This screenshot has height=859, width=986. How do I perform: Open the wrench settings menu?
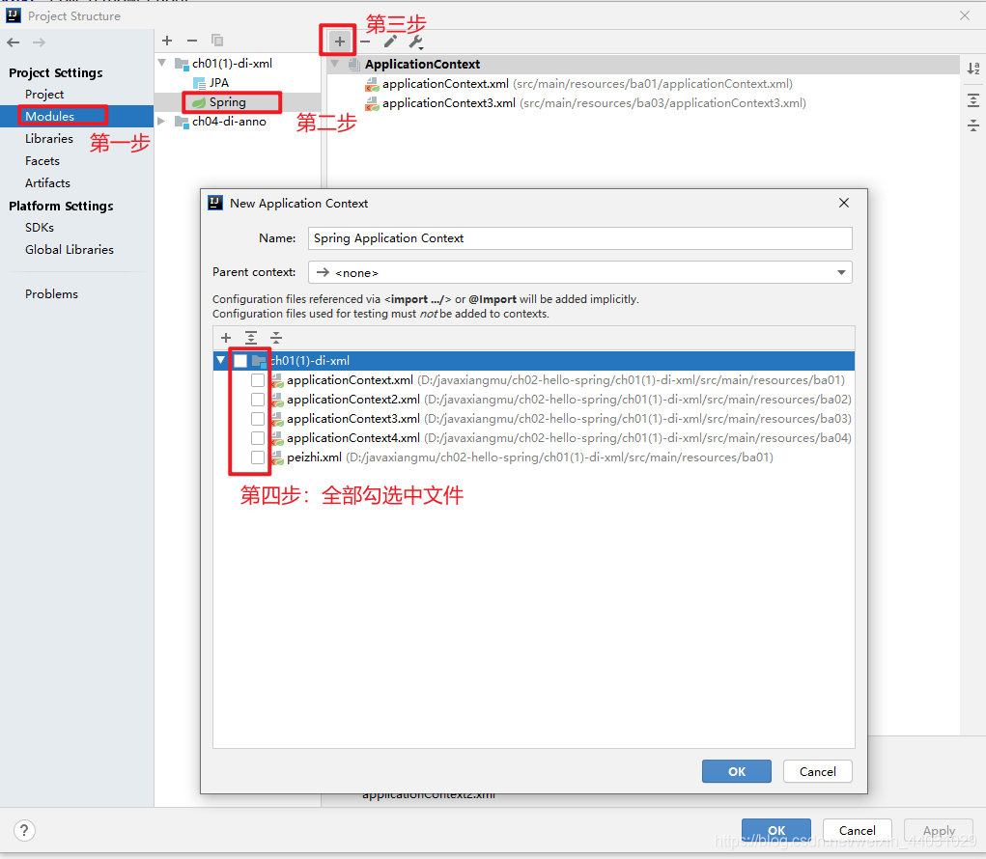click(415, 42)
